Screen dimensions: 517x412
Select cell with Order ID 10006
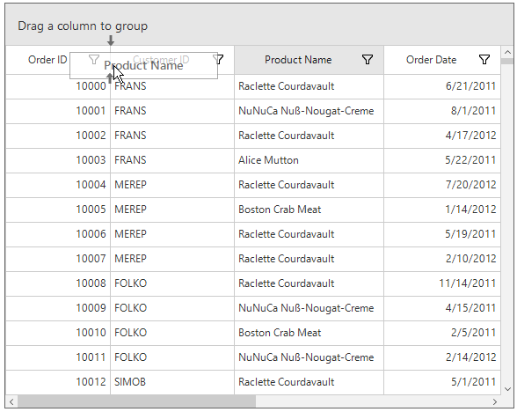(x=58, y=234)
